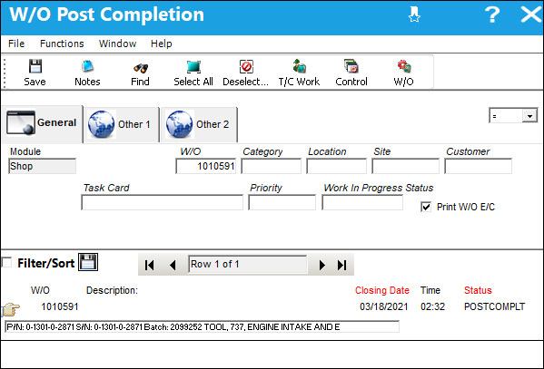Click closing date 03/18/2021

[x=384, y=306]
